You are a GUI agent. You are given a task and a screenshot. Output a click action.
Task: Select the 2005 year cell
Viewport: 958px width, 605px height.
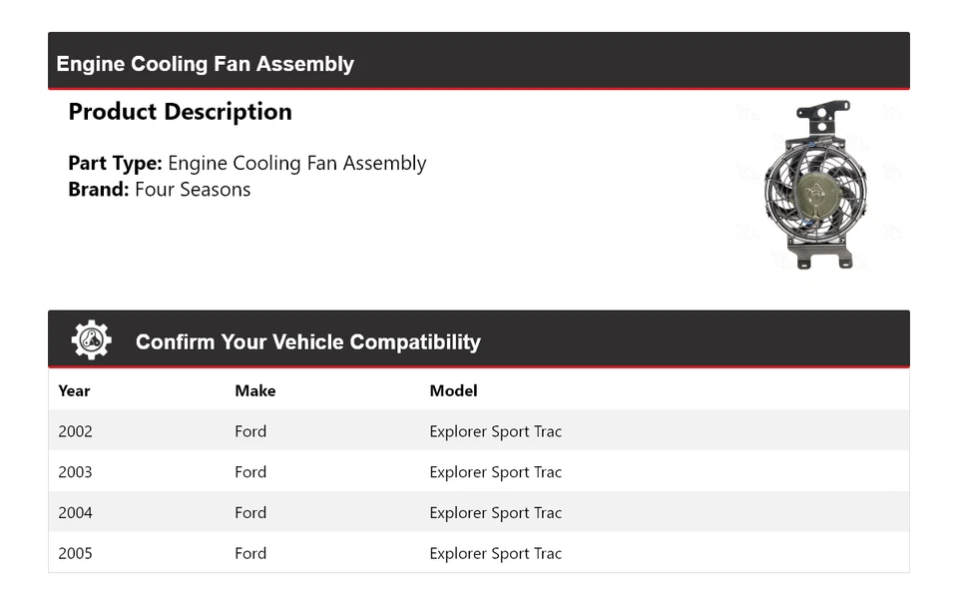coord(75,553)
